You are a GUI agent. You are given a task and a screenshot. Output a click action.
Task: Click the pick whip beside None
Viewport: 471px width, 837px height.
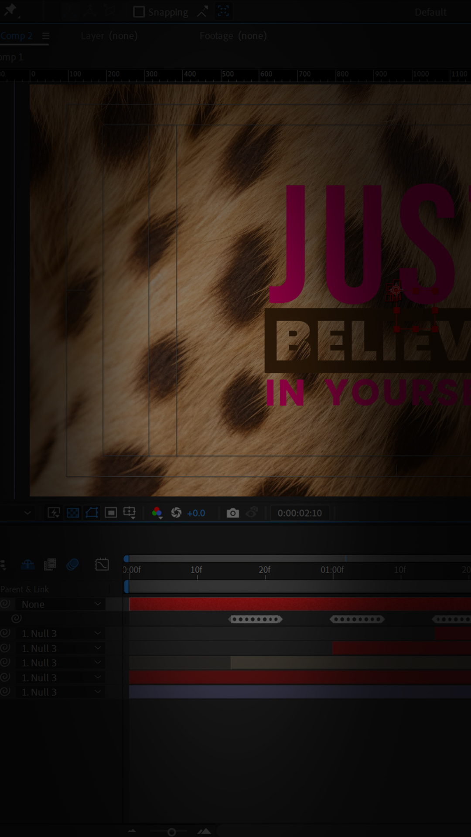[5, 604]
